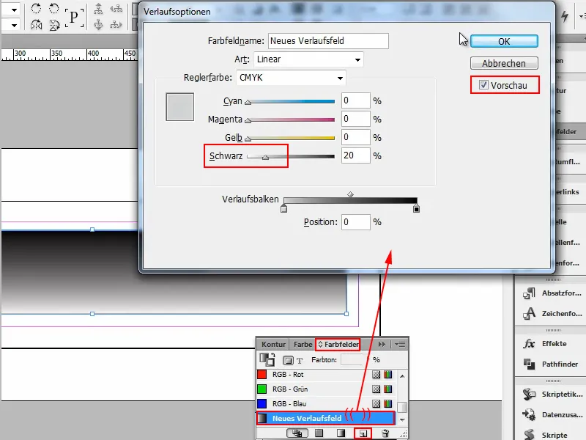Open the Reglerfarbe dropdown showing CMYK
The width and height of the screenshot is (586, 440).
(x=289, y=77)
